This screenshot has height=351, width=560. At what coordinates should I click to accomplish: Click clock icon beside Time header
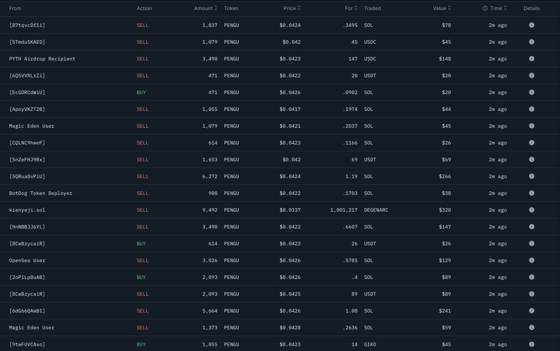point(485,8)
